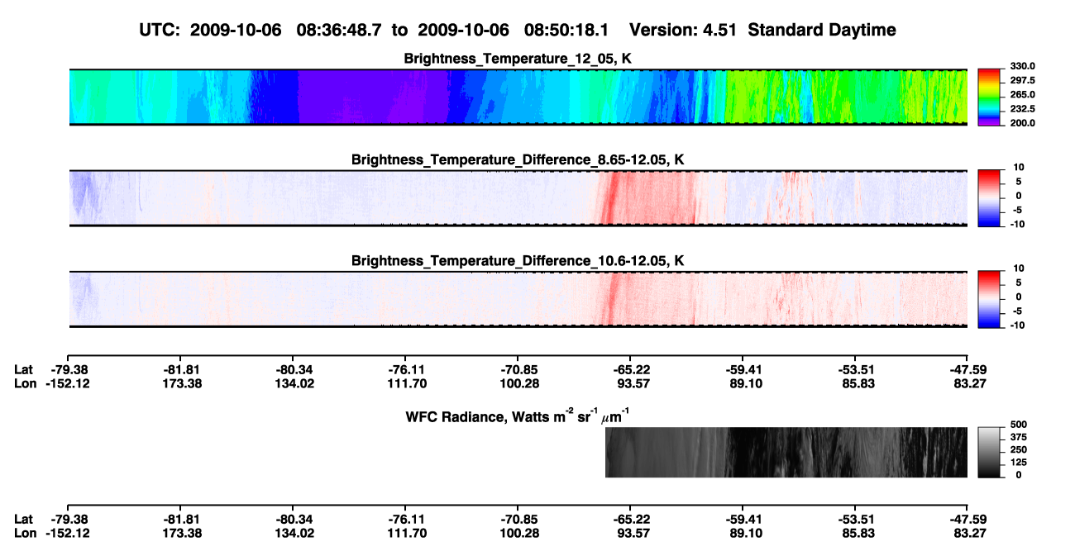Click latitude '-65.22' on axis above WFC title
Image resolution: width=1075 pixels, height=551 pixels.
[x=629, y=369]
